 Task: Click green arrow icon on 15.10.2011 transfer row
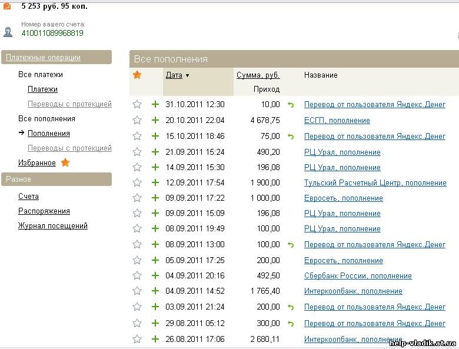[290, 137]
